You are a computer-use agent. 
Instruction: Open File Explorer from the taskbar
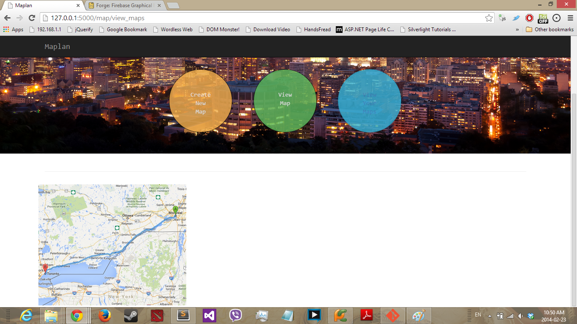(51, 316)
